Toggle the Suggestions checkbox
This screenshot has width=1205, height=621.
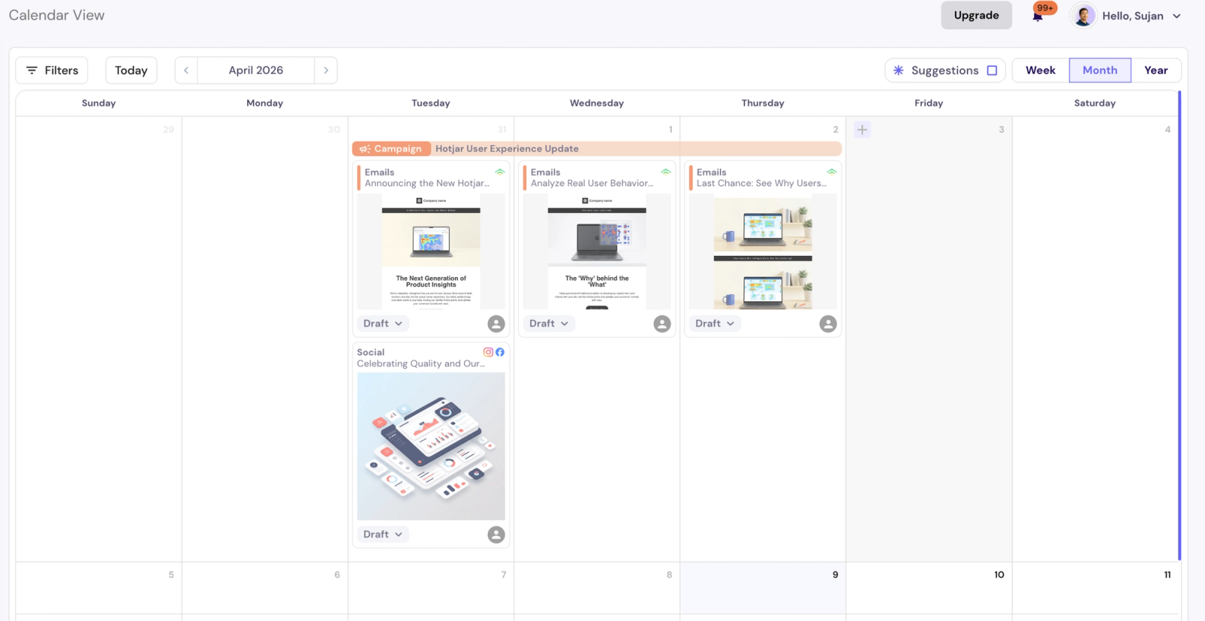tap(992, 70)
